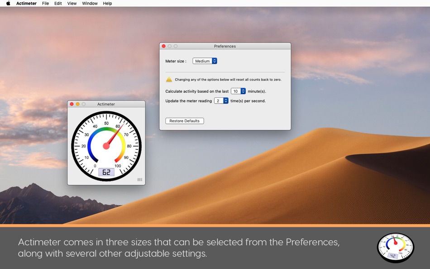Click the small grip icon in Actimeter window corner

139,179
